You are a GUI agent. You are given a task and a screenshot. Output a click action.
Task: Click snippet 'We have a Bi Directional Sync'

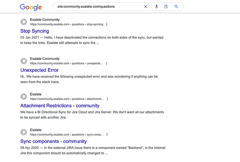(92, 115)
